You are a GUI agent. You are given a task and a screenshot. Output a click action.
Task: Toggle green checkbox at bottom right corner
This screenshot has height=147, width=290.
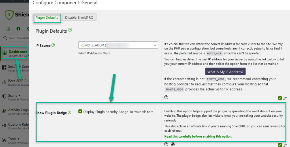[x=280, y=145]
